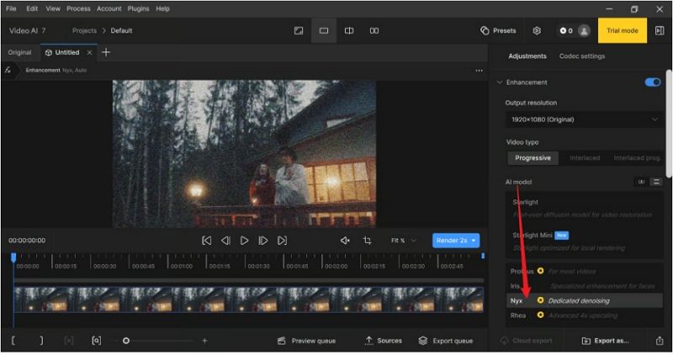
Task: Click the add new tab plus icon
Action: coord(106,52)
